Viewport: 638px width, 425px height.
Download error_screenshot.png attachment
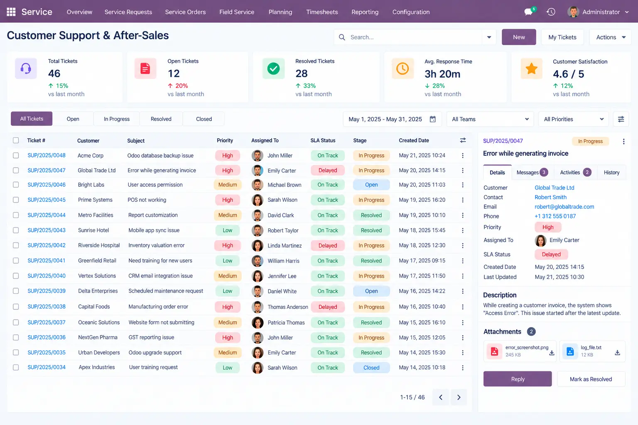552,353
